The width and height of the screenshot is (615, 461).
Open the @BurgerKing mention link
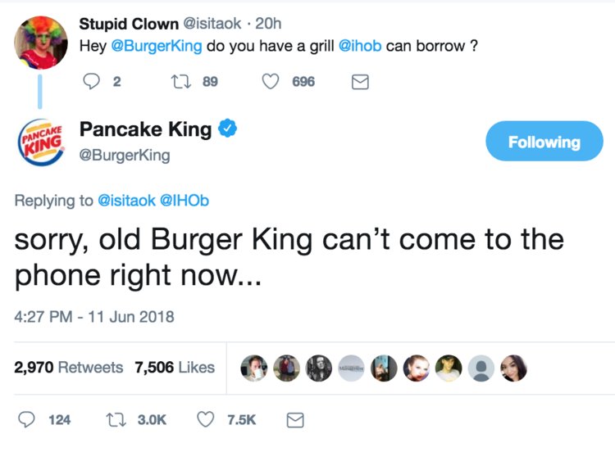tap(156, 46)
